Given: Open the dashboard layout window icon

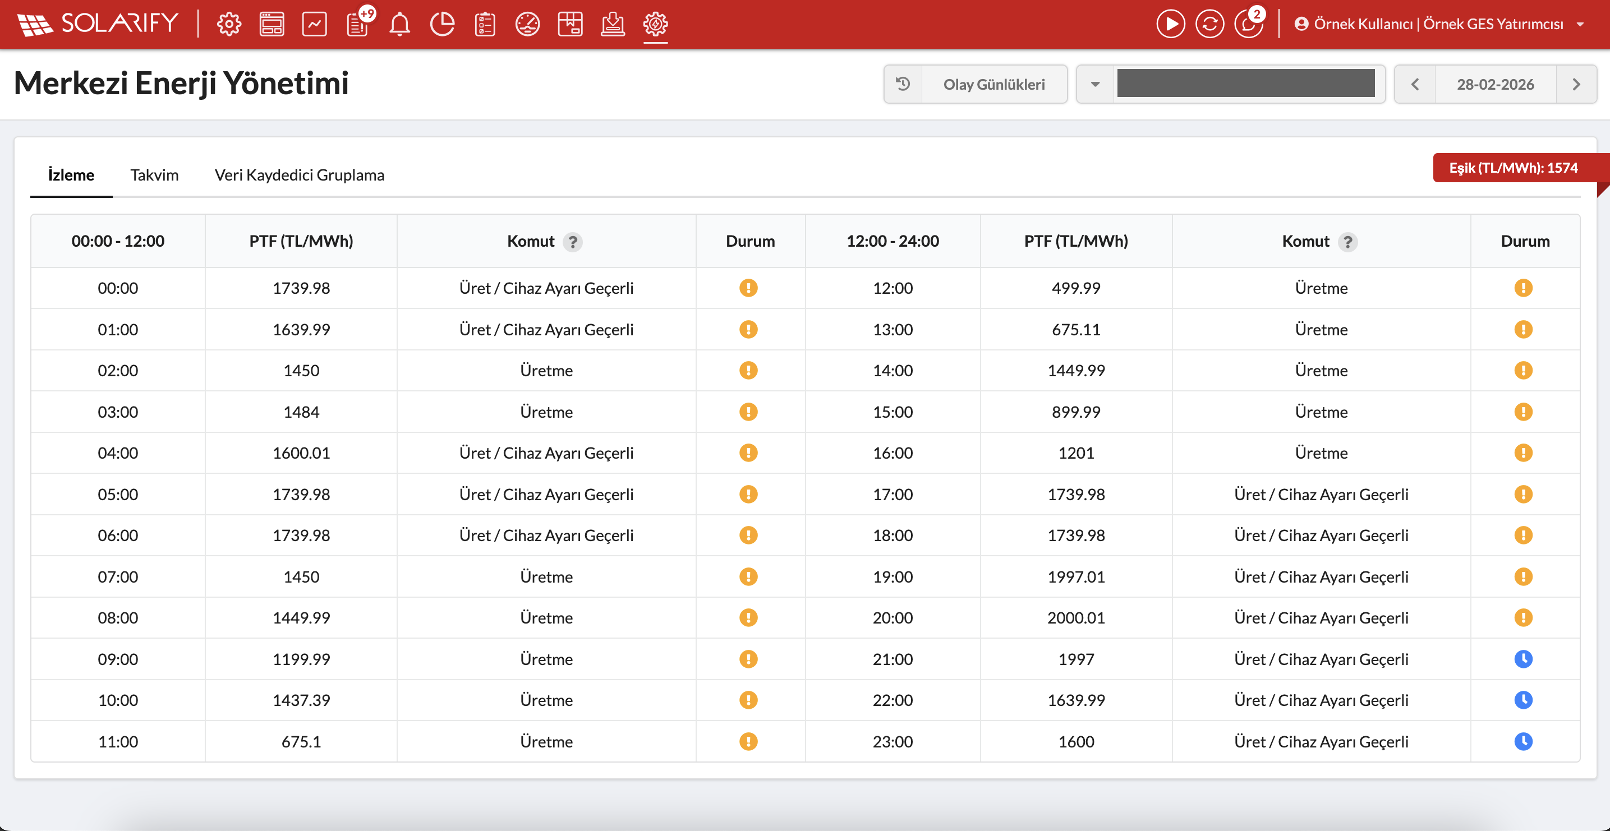Looking at the screenshot, I should (272, 24).
